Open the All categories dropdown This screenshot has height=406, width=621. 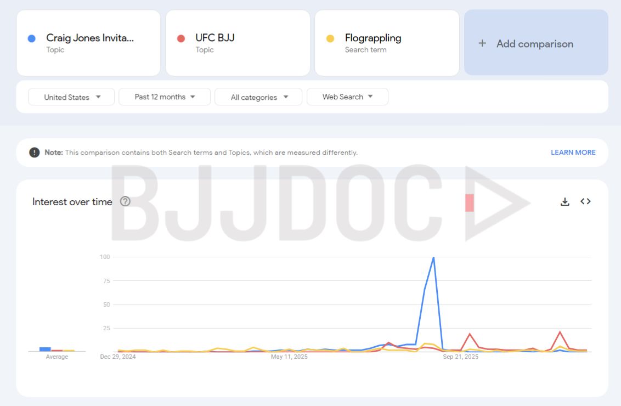click(258, 97)
